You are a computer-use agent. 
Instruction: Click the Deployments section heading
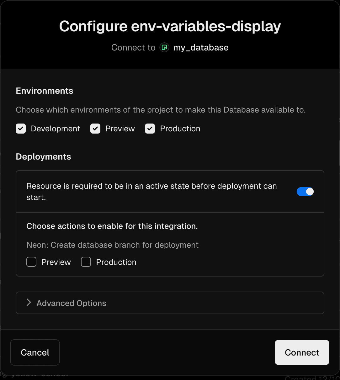click(44, 157)
